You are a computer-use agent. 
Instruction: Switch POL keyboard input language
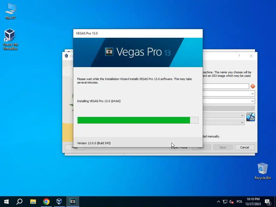tap(239, 202)
